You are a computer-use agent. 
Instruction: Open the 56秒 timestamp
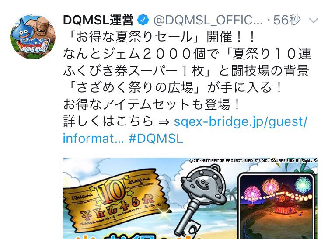click(x=287, y=21)
